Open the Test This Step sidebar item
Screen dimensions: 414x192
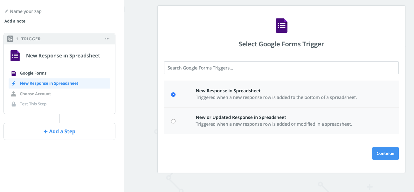59,104
